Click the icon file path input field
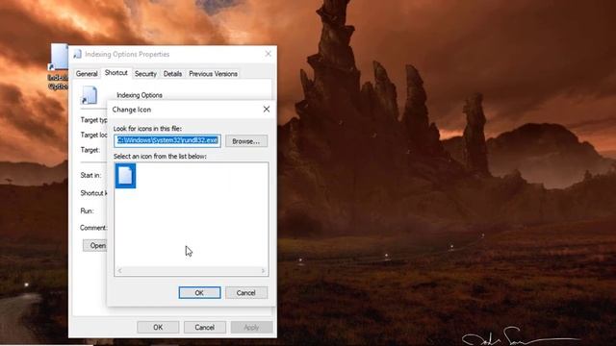This screenshot has height=346, width=616. coord(167,141)
